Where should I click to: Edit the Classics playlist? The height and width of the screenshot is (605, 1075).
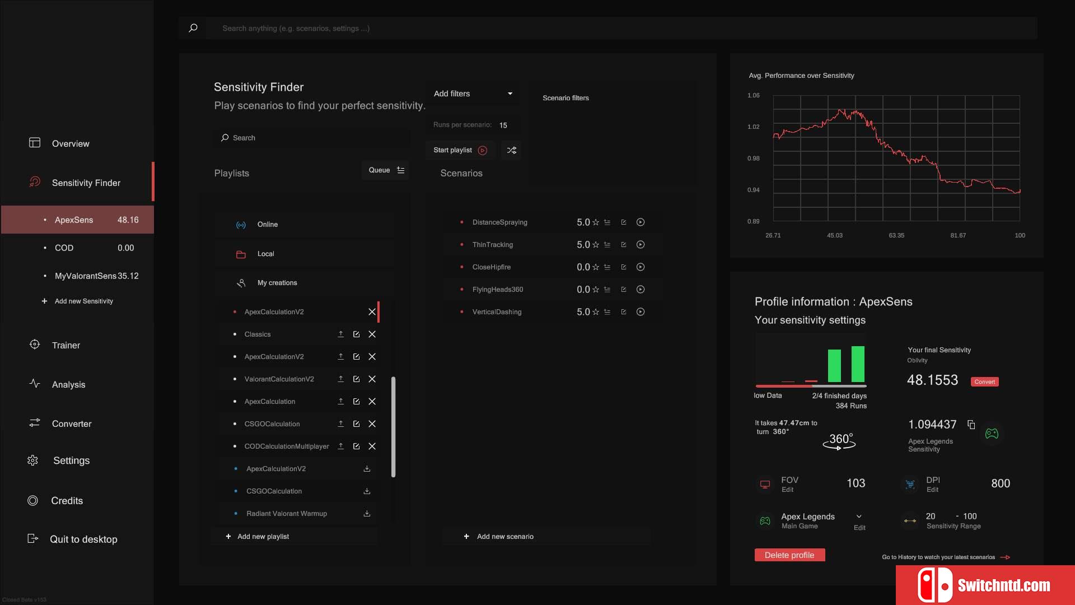pos(356,334)
